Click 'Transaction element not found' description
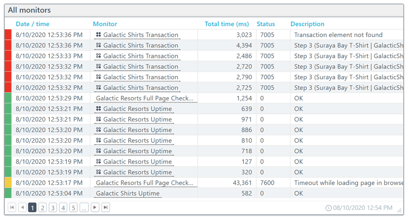Screen dimensions: 408x220 (x=338, y=35)
